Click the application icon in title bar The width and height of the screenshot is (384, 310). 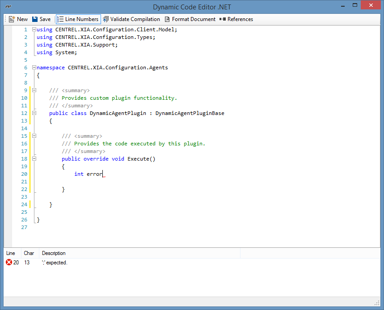point(8,6)
